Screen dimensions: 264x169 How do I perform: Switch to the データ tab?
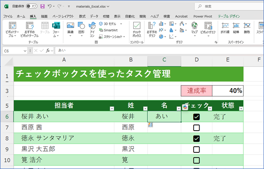94,16
